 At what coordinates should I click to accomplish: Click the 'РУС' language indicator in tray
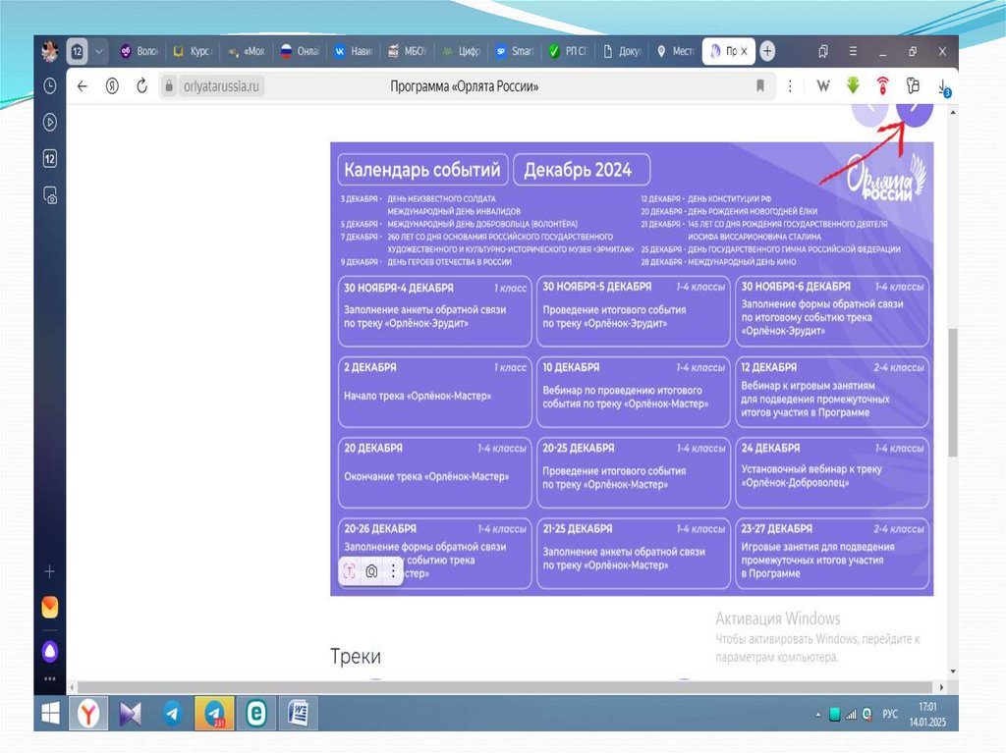(x=890, y=714)
